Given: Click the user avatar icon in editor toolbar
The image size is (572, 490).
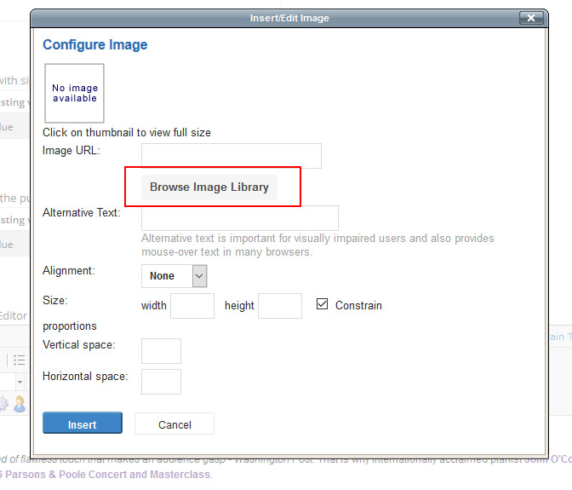Looking at the screenshot, I should click(20, 403).
